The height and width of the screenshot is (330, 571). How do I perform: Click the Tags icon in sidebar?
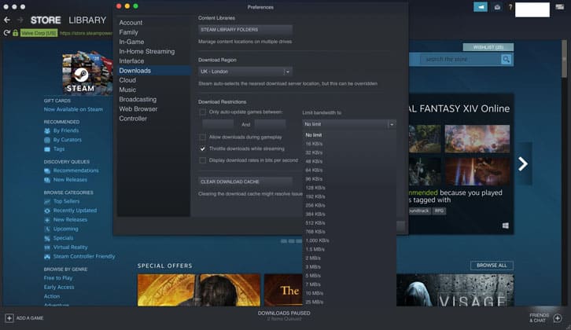click(47, 149)
